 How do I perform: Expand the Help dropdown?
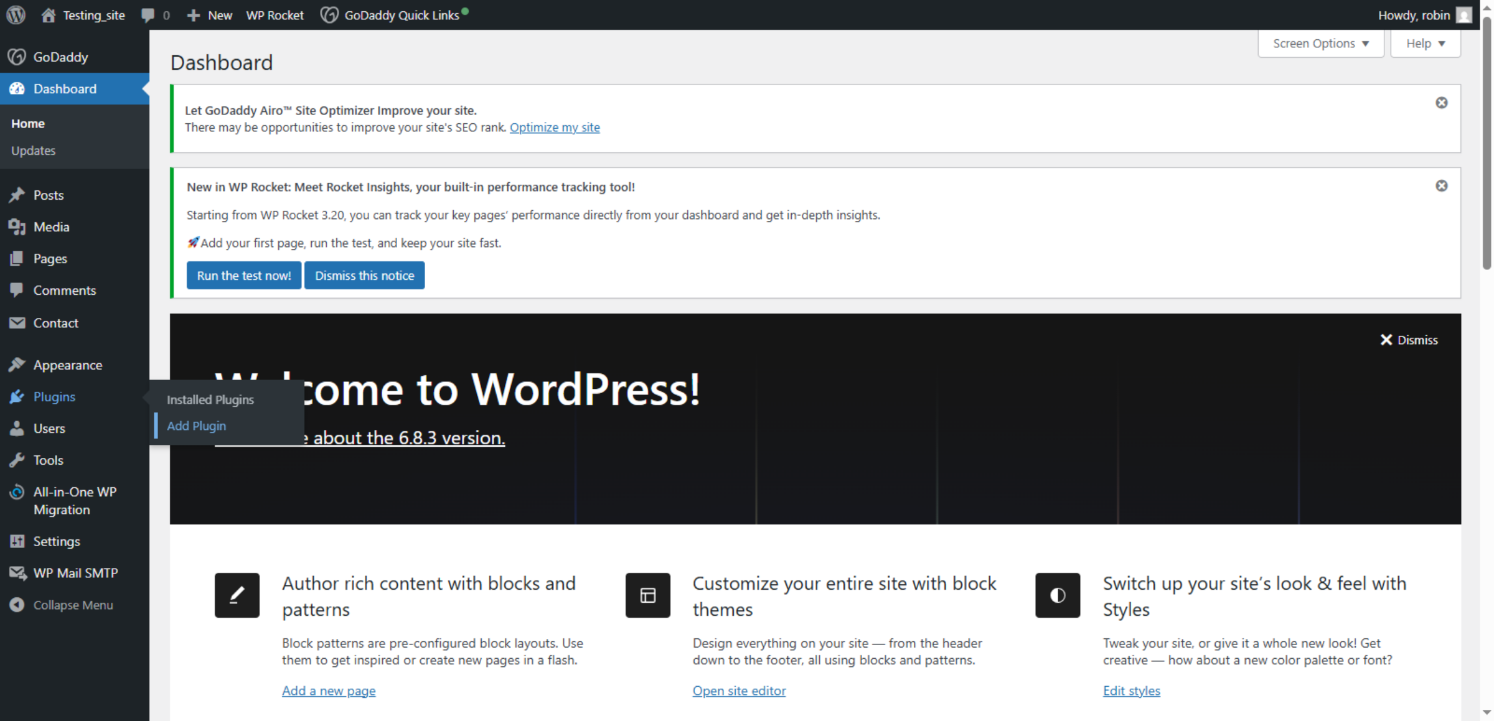[x=1424, y=43]
